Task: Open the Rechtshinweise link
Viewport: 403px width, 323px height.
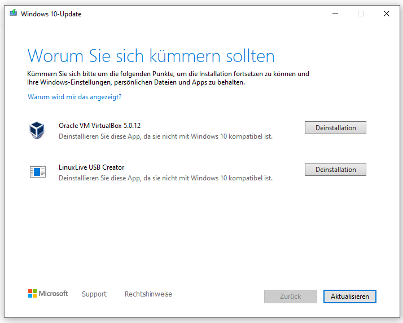Action: tap(148, 294)
